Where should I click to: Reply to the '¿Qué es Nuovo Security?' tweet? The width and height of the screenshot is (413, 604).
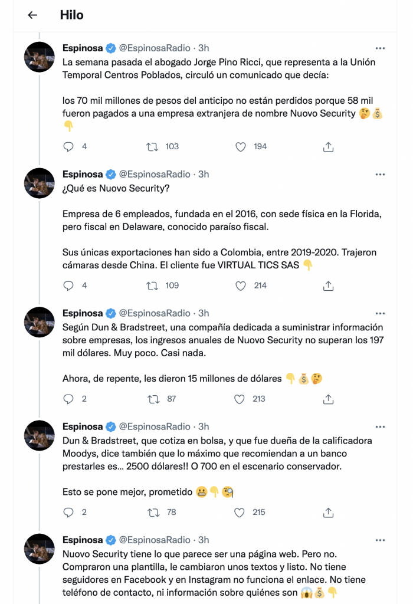point(68,285)
